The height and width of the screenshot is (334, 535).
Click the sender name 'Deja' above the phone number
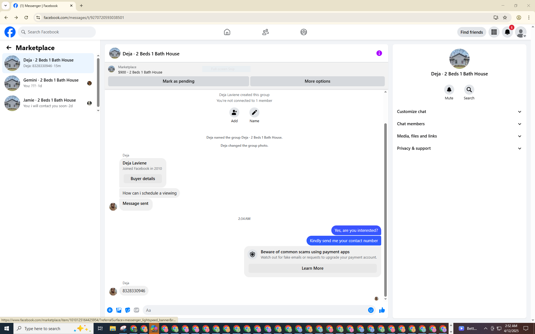[126, 283]
